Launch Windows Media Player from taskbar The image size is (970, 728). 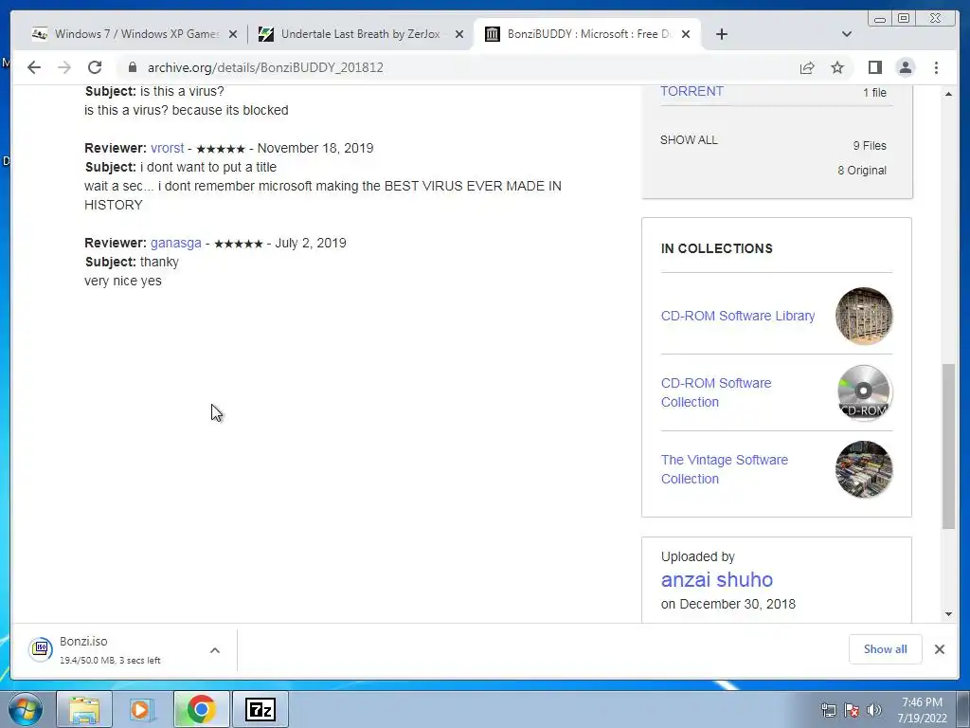pyautogui.click(x=142, y=709)
